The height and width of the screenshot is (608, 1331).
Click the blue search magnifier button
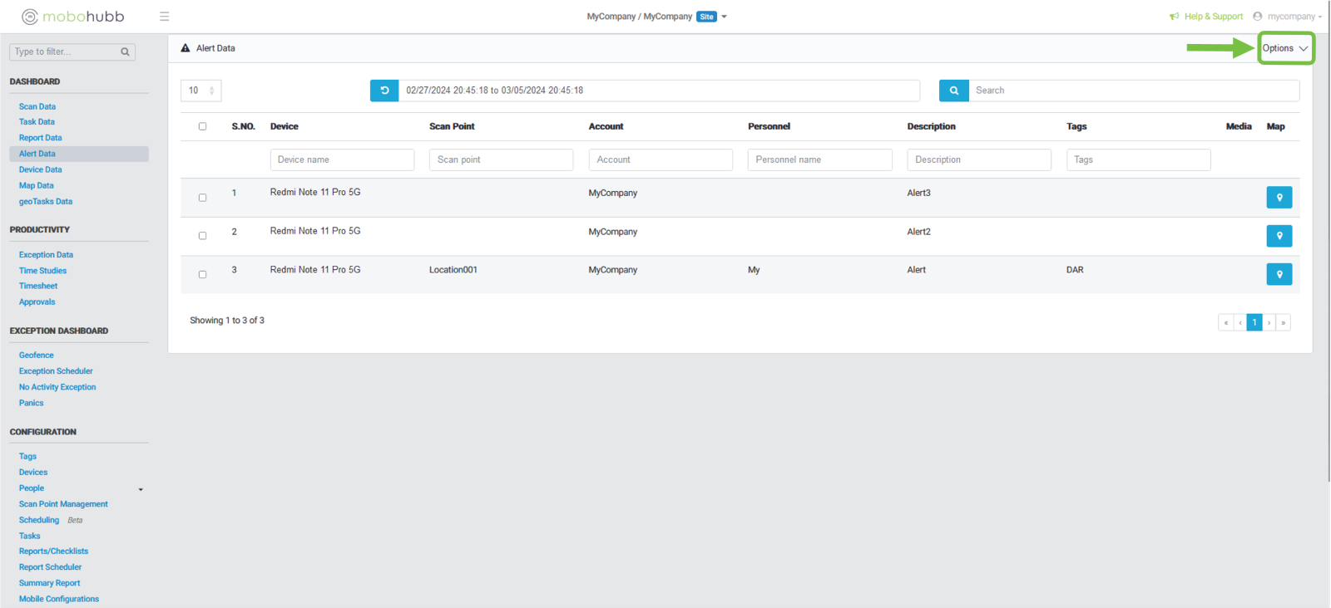pos(953,91)
